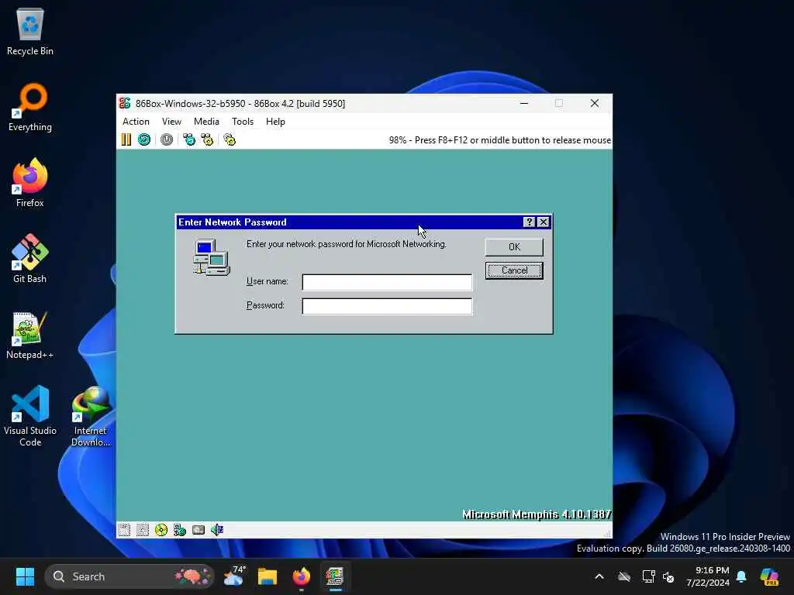Click the OneDrive cloud tray icon

point(624,576)
